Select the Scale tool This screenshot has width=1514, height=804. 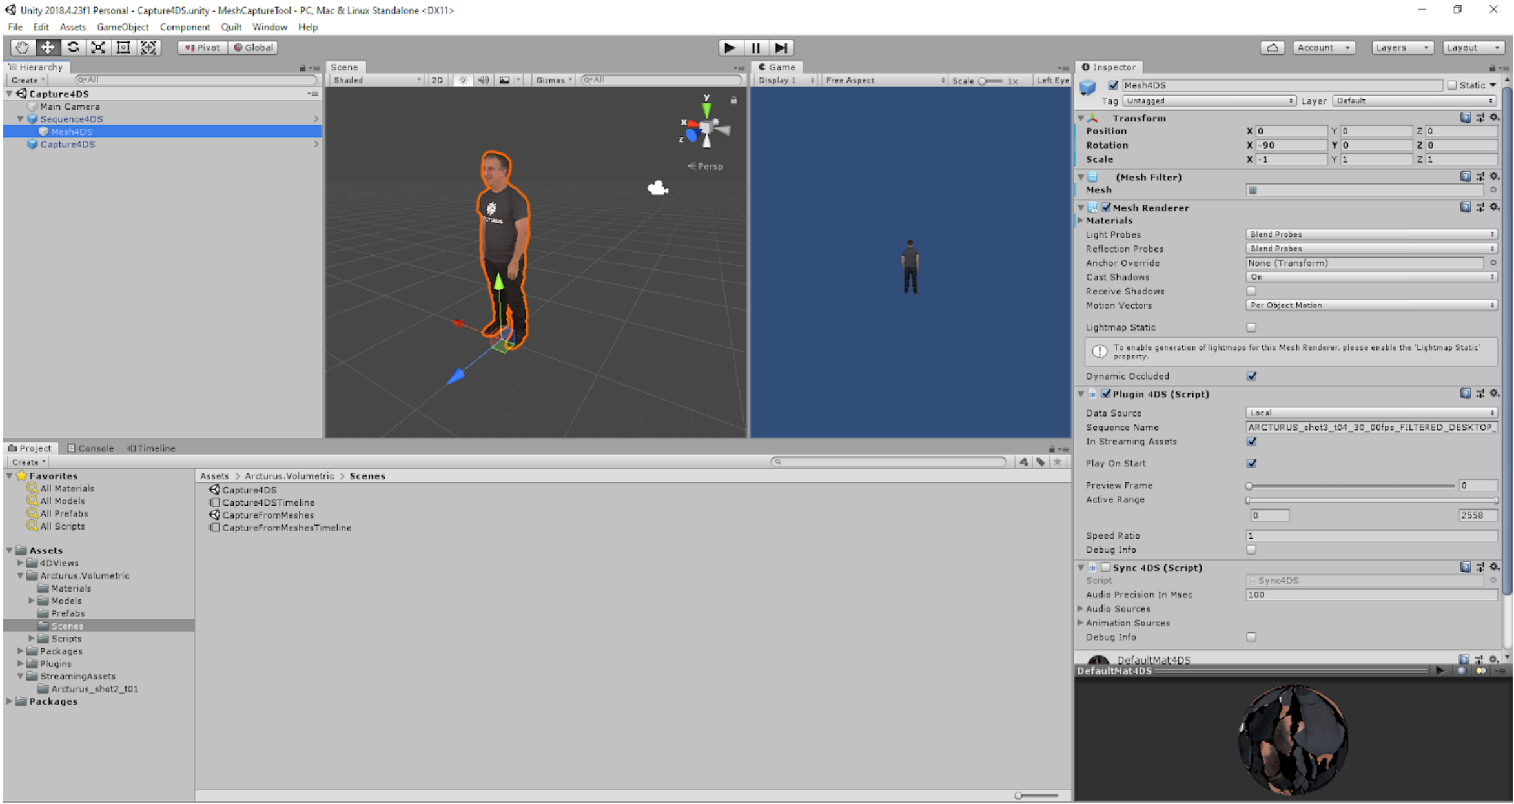[98, 47]
